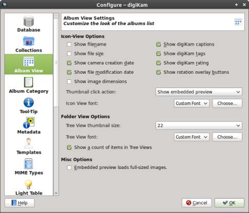This screenshot has width=249, height=213.
Task: Toggle Show image dimensions checkbox
Action: pos(69,81)
